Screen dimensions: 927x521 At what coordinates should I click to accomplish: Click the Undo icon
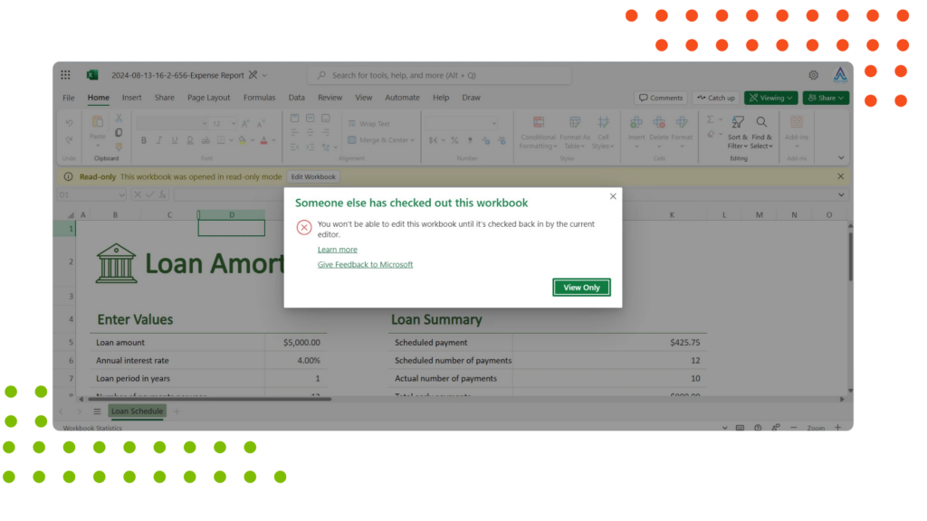[70, 122]
